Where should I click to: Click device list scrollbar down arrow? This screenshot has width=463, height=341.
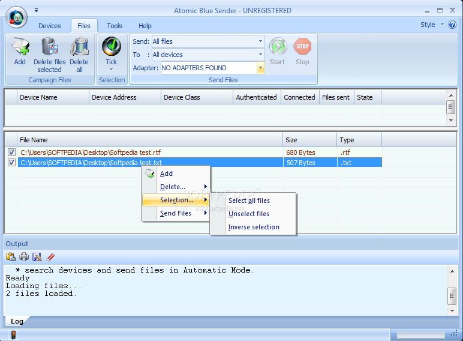pos(451,120)
